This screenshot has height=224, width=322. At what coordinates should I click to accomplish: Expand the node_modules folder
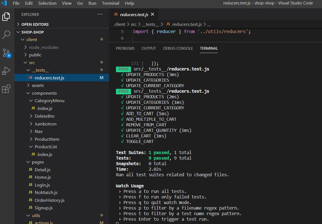pyautogui.click(x=25, y=47)
